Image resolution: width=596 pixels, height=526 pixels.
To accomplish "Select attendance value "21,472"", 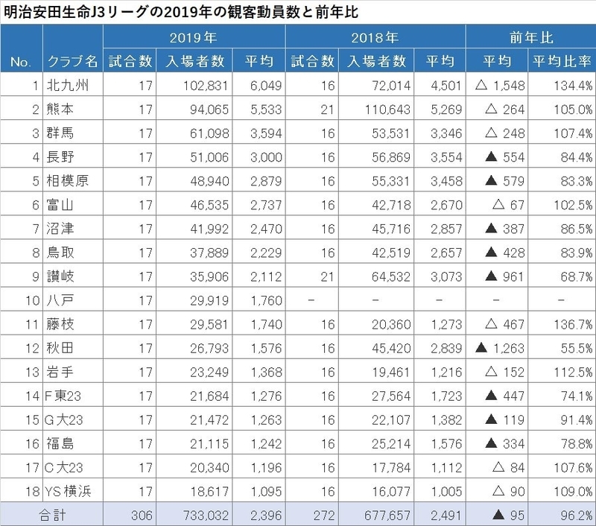I will coord(209,420).
